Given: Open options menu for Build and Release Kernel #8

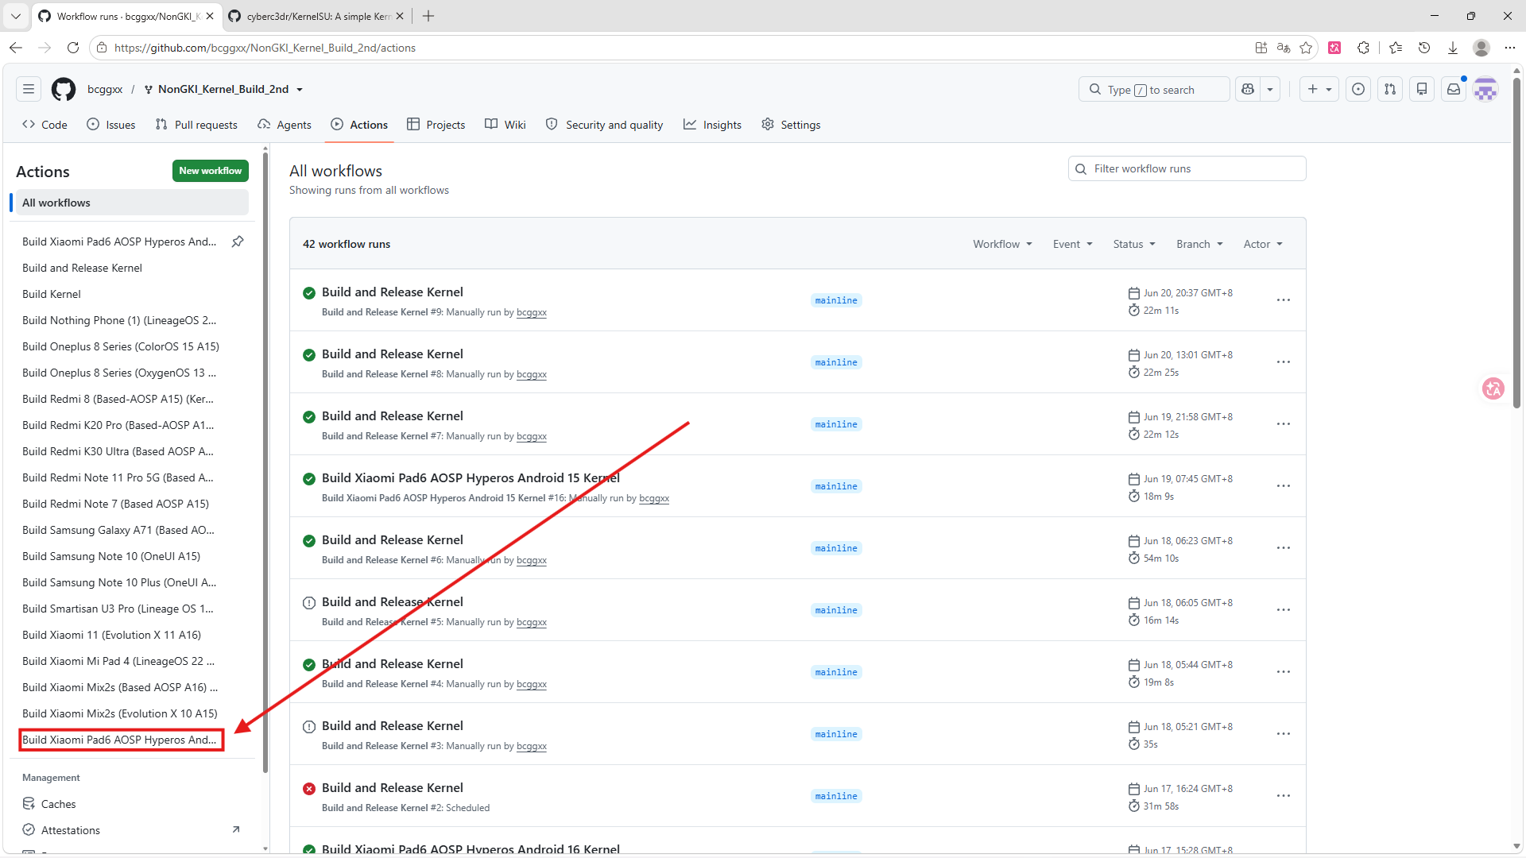Looking at the screenshot, I should click(x=1284, y=362).
